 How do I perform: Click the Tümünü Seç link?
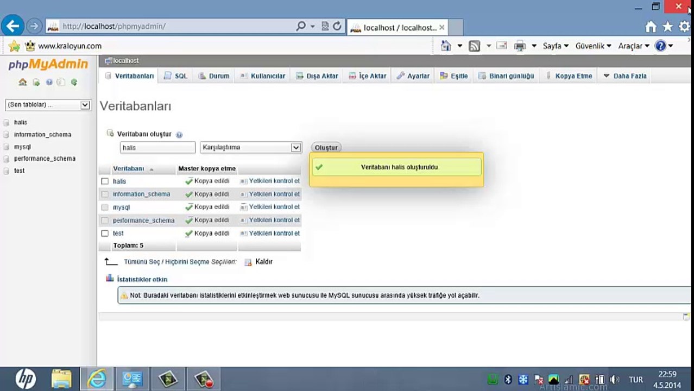point(143,262)
